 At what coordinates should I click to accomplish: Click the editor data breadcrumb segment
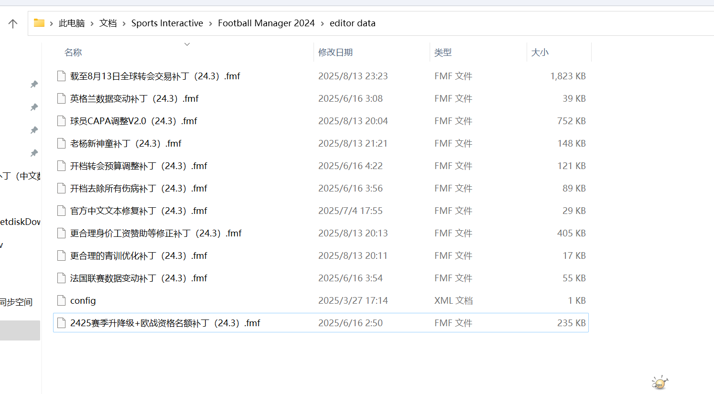(x=353, y=23)
